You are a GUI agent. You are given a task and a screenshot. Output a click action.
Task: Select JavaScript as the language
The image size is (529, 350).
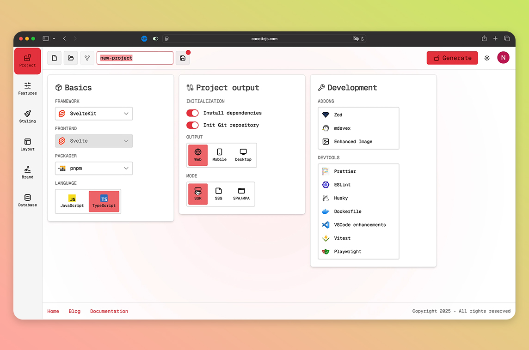72,201
